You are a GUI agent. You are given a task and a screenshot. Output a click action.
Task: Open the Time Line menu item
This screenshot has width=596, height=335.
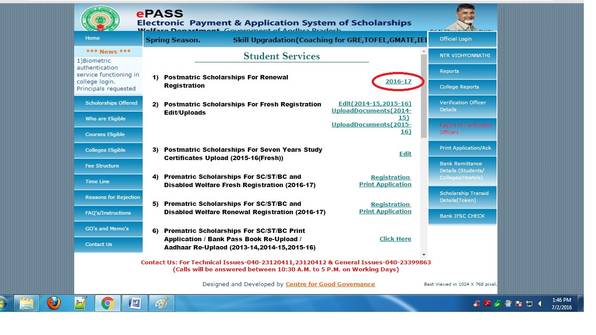click(x=108, y=182)
